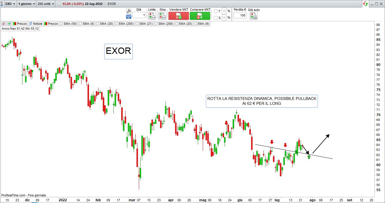385x203 pixels.
Task: Enable the EMA (9) checkbox
Action: tap(196, 24)
